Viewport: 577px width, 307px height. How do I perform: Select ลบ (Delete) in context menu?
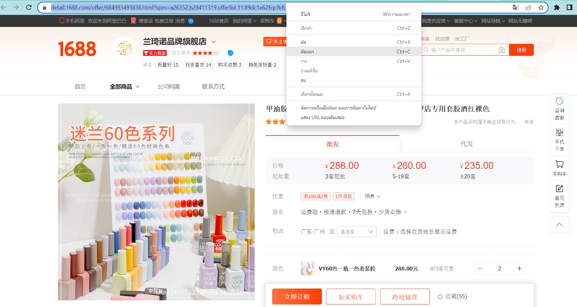point(354,80)
